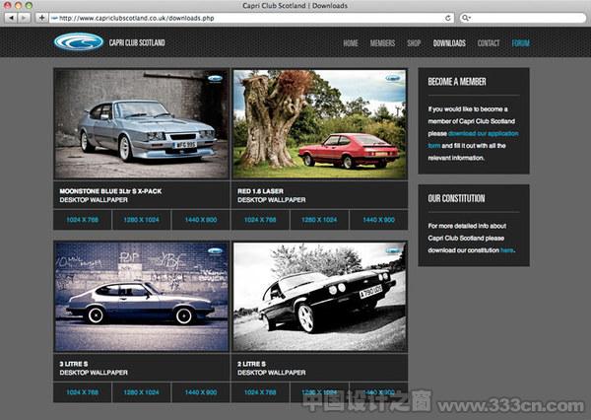Click the Capri Club Scotland oval logo
The height and width of the screenshot is (420, 591).
(79, 41)
